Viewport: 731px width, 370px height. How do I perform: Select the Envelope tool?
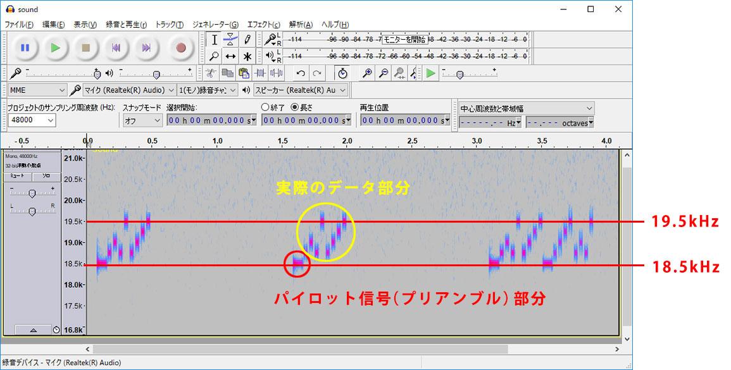231,39
